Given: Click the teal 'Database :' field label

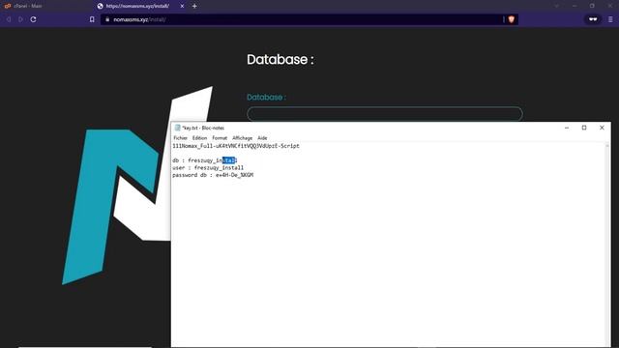Looking at the screenshot, I should [x=266, y=97].
